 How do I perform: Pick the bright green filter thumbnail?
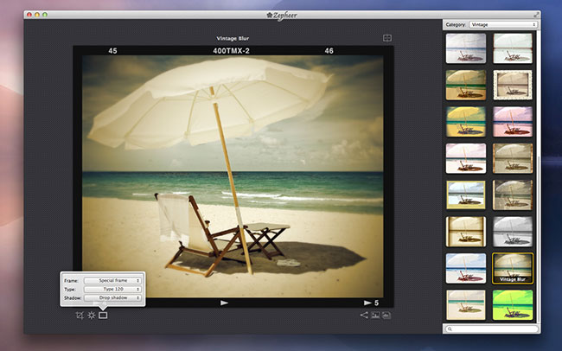513,304
